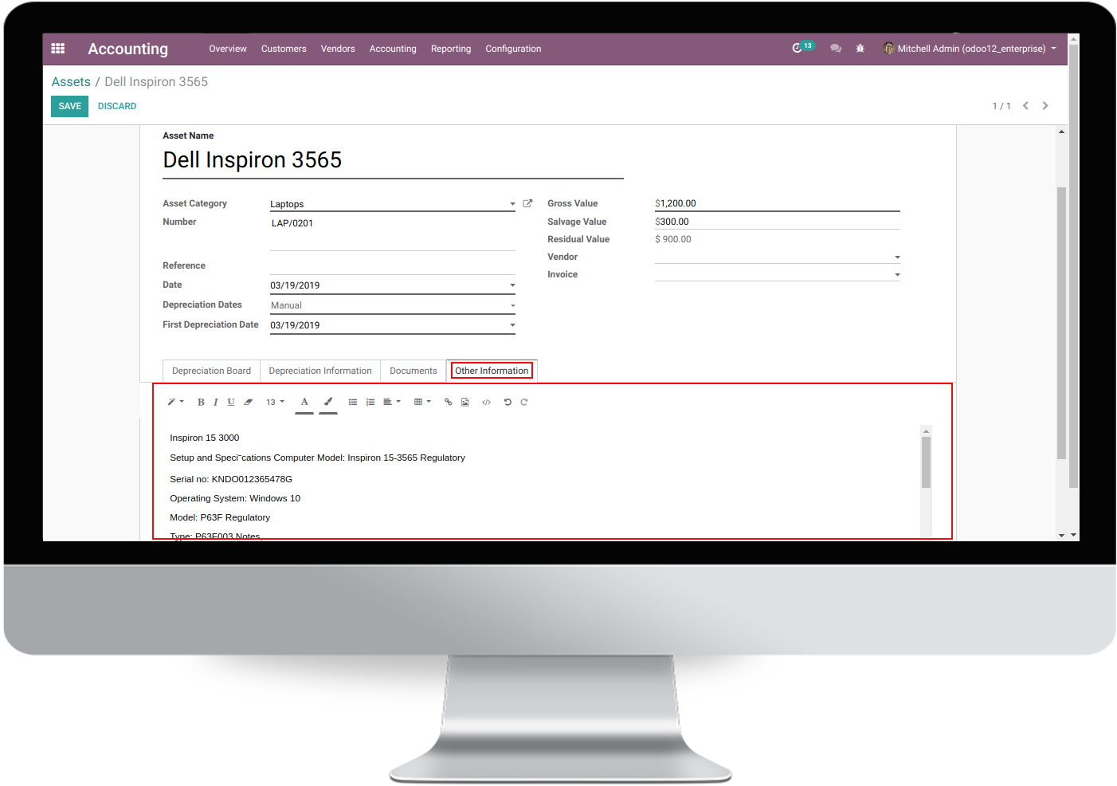Undo the last edit
This screenshot has height=786, width=1117.
[508, 403]
